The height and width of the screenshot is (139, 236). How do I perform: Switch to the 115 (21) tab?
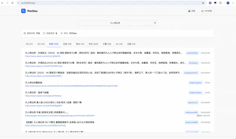click(29, 44)
